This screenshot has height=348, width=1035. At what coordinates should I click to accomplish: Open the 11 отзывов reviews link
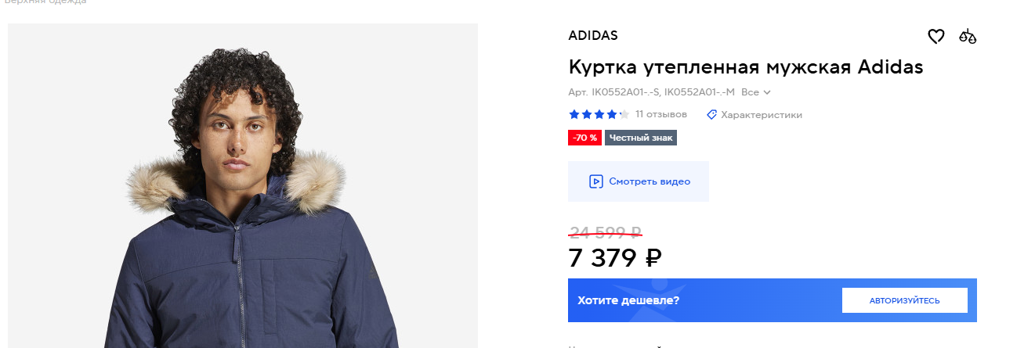(661, 114)
